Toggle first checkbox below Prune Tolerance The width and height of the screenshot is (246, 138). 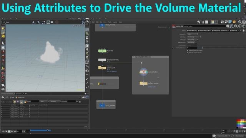(x=188, y=50)
